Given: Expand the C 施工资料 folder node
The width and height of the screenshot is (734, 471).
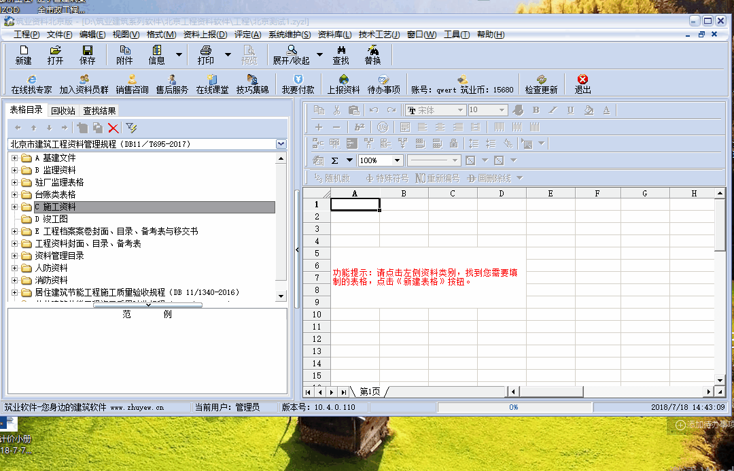Looking at the screenshot, I should coord(14,207).
